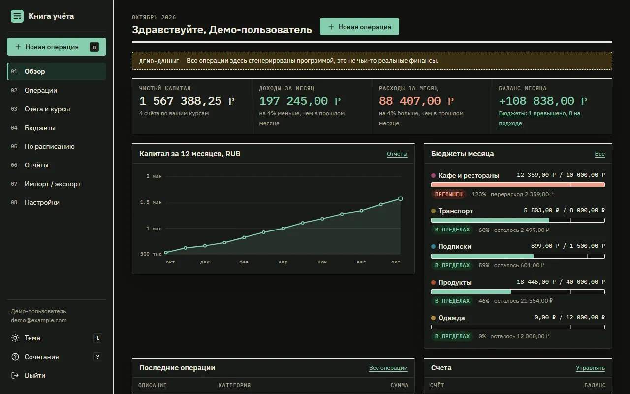The height and width of the screenshot is (394, 630).
Task: Click the Кафе и рестораны budget progress bar
Action: pyautogui.click(x=518, y=185)
